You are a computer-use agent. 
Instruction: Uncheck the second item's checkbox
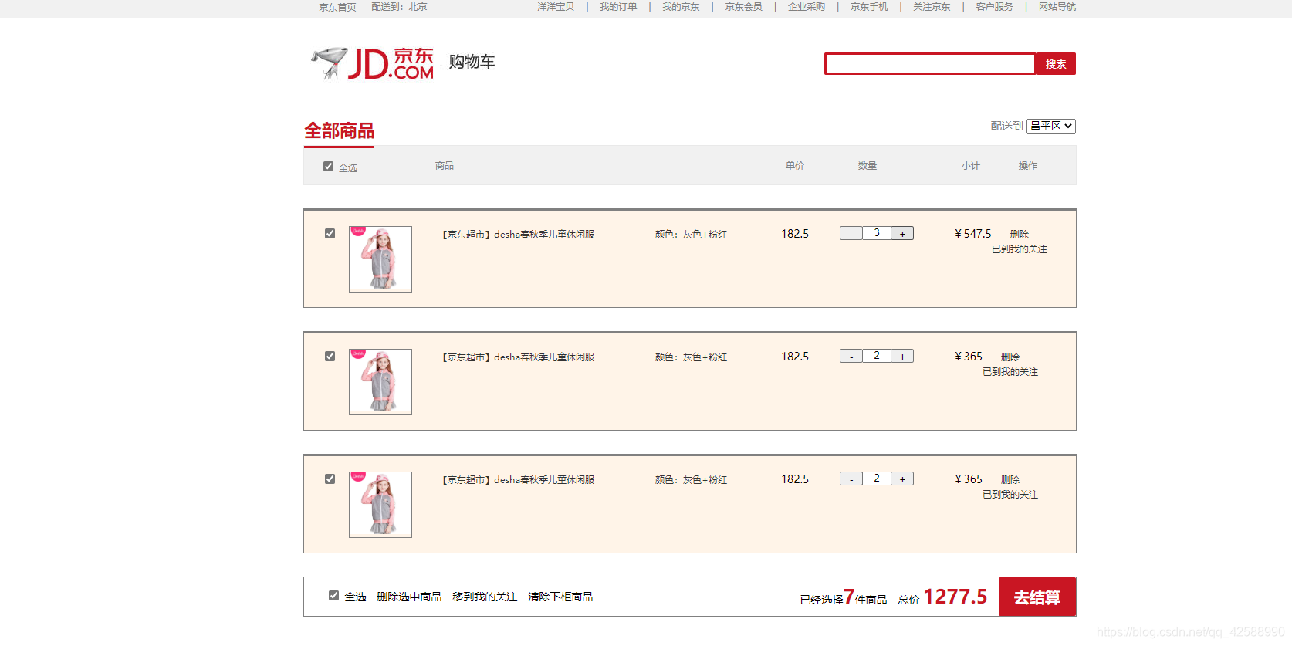pyautogui.click(x=330, y=357)
